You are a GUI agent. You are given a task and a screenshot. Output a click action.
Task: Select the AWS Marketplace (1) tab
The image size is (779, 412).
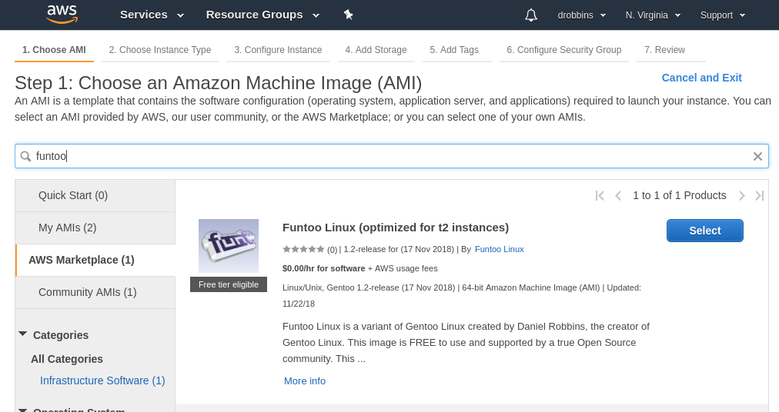tap(95, 260)
